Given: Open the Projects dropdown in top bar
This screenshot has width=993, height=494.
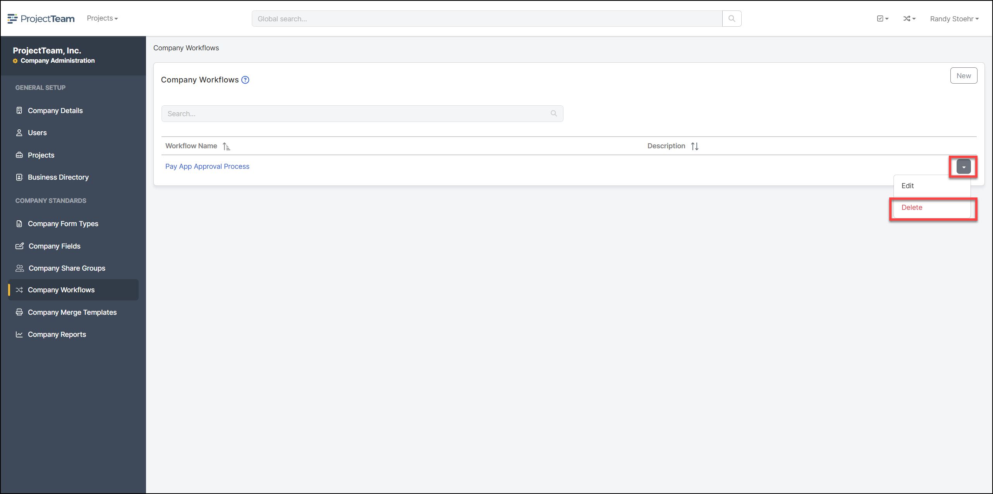Looking at the screenshot, I should [102, 18].
